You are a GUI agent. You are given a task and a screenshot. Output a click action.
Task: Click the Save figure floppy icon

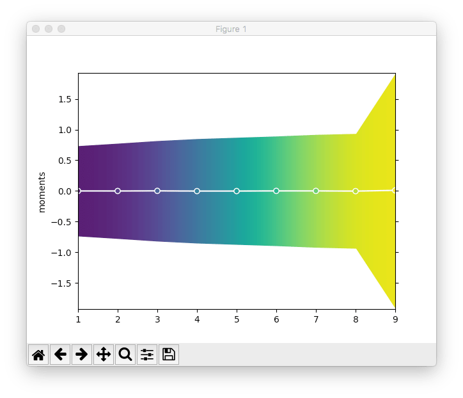click(x=169, y=354)
